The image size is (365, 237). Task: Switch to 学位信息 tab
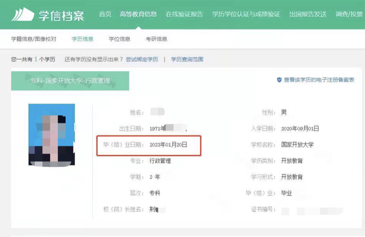click(119, 39)
